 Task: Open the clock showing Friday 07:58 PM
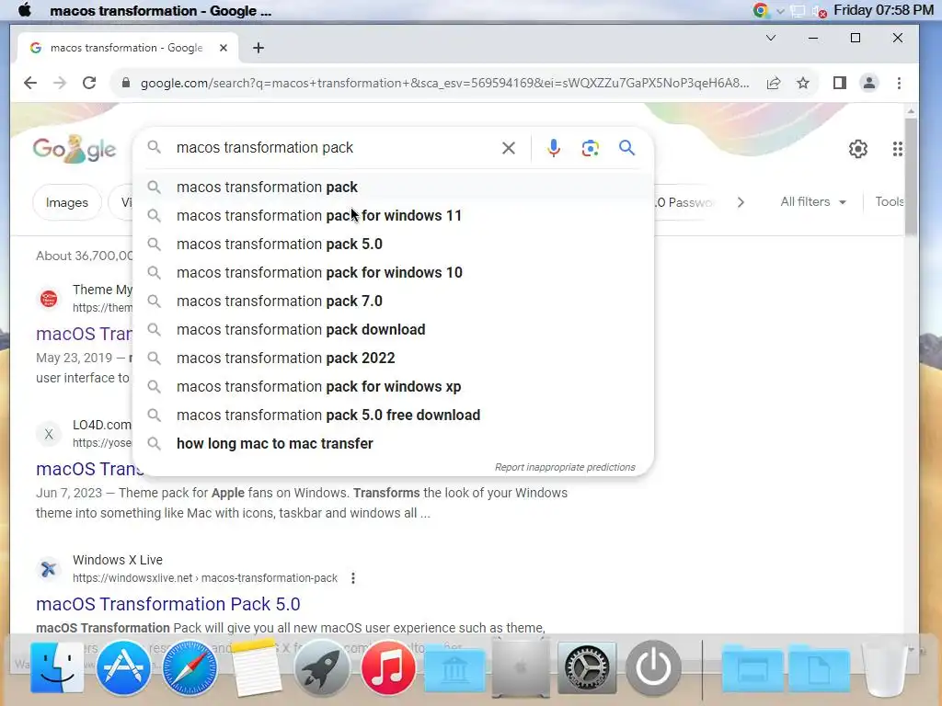(883, 10)
